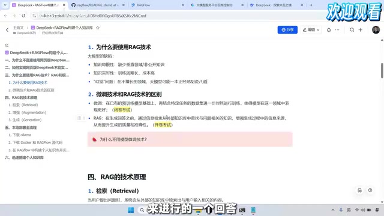Go to outline item 四、RAG的技术原理

point(21,97)
